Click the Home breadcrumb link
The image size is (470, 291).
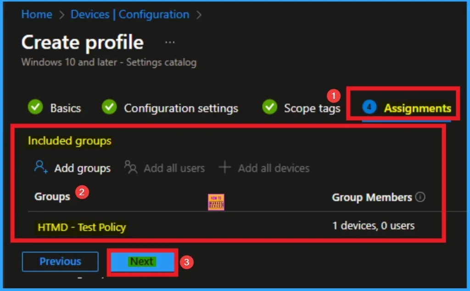[37, 14]
